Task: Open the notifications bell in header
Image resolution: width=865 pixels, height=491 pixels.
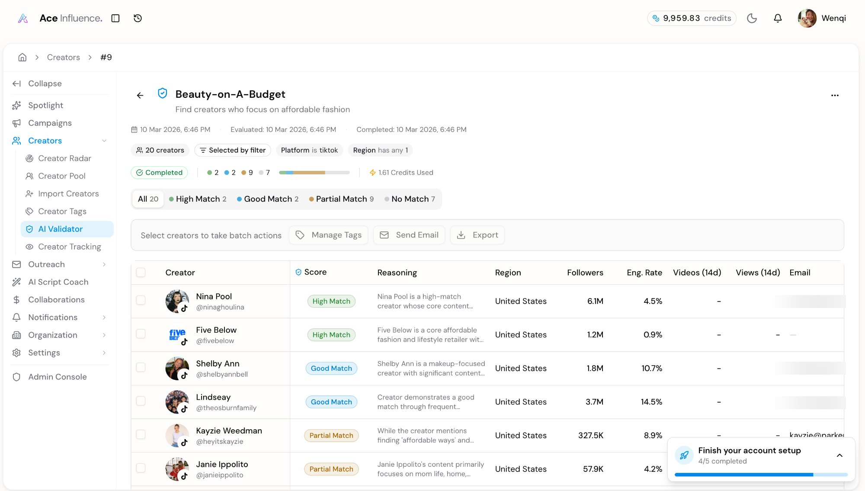Action: 778,18
